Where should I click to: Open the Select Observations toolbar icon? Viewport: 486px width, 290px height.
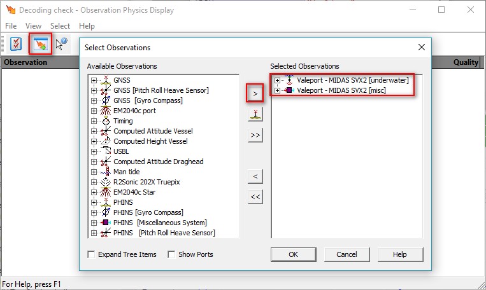pyautogui.click(x=41, y=44)
